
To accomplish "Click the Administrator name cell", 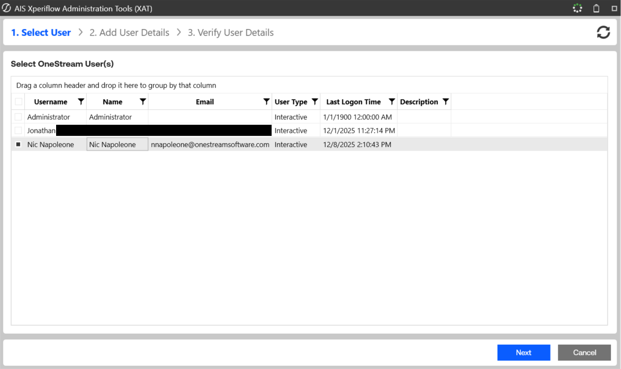I will click(x=117, y=117).
